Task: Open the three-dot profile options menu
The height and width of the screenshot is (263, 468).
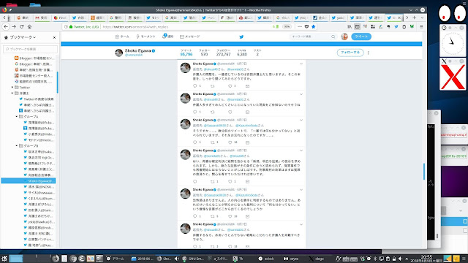Action: 369,53
